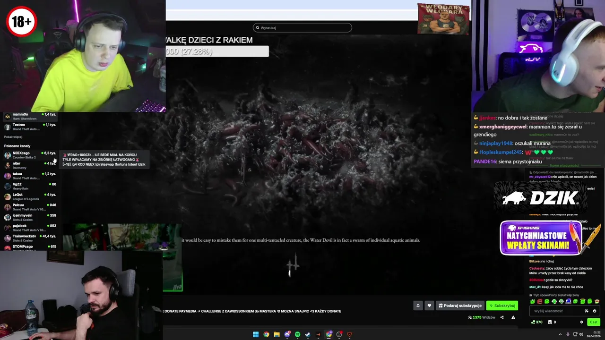This screenshot has width=605, height=340.
Task: Click Subskrybuj button
Action: tap(502, 306)
